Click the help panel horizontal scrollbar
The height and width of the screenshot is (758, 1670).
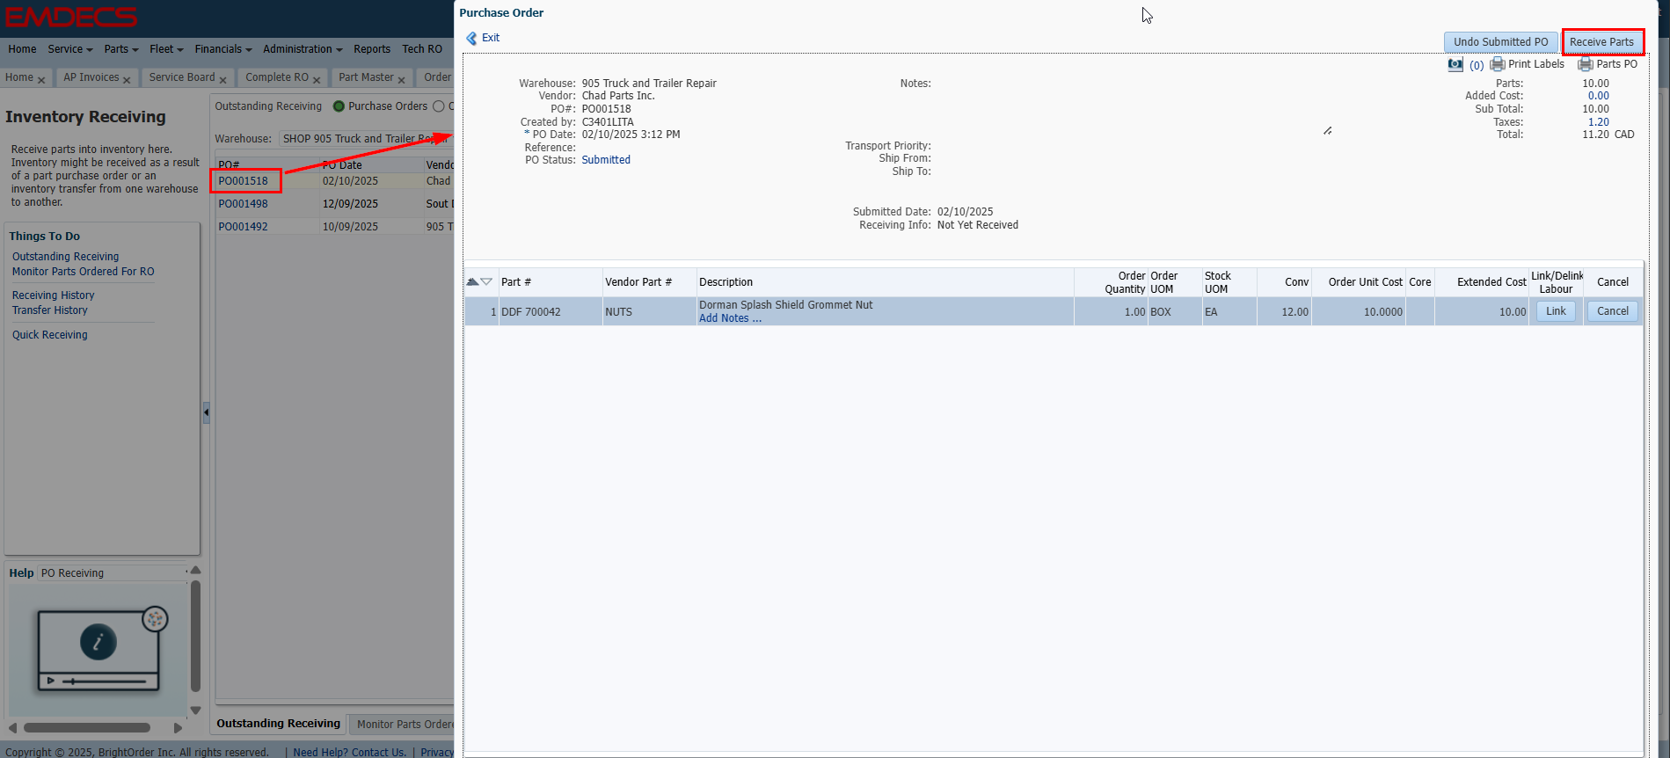click(x=86, y=727)
